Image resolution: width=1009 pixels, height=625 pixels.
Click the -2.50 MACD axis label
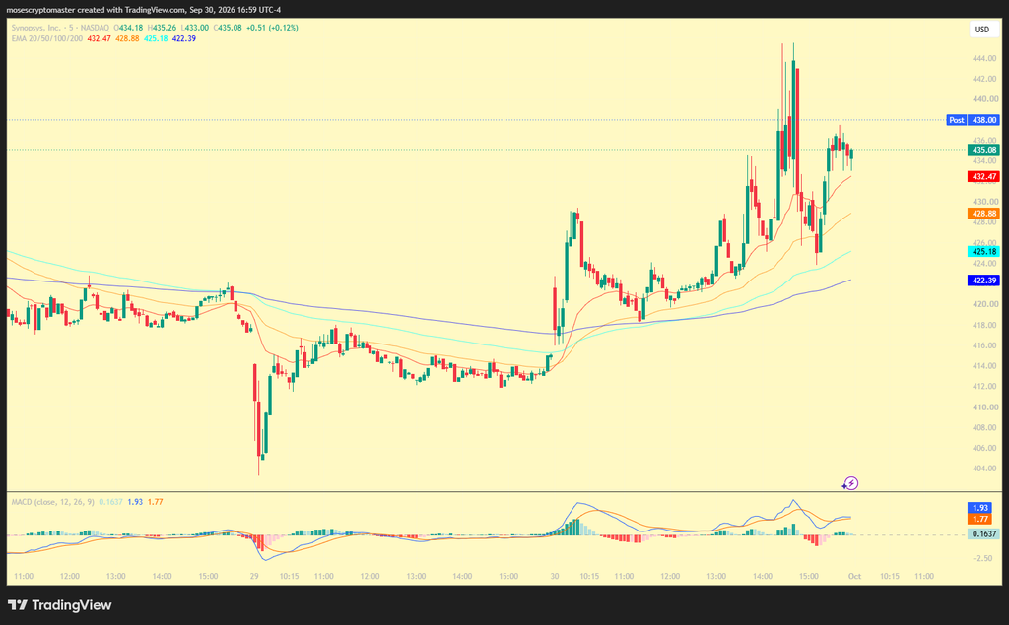984,558
